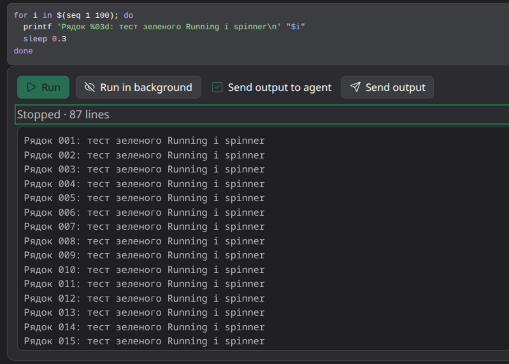The width and height of the screenshot is (509, 364).
Task: Click the play triangle icon in Run
Action: coord(31,87)
